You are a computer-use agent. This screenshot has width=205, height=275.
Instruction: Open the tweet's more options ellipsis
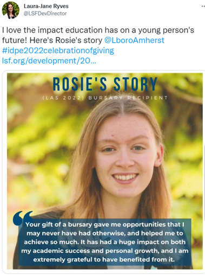point(203,6)
